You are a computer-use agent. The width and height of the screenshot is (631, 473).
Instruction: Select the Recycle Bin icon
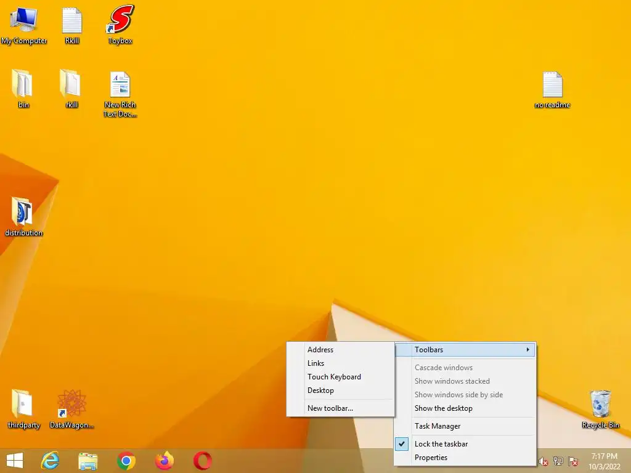(x=600, y=409)
